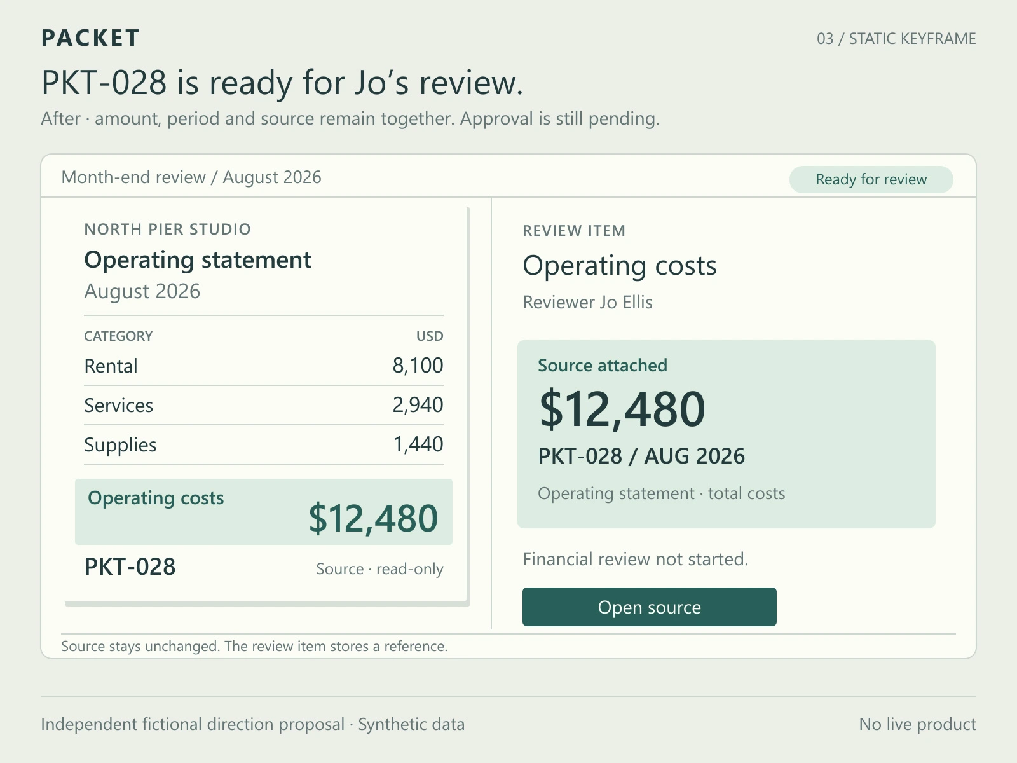
Task: Click the Financial review not started status
Action: (636, 559)
